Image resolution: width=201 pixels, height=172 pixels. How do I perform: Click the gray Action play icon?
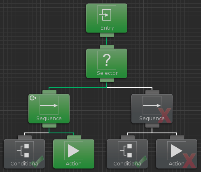tap(177, 151)
